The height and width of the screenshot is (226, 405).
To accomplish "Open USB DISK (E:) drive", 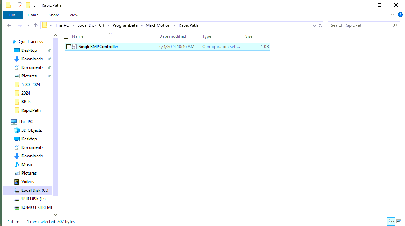I will pyautogui.click(x=33, y=199).
